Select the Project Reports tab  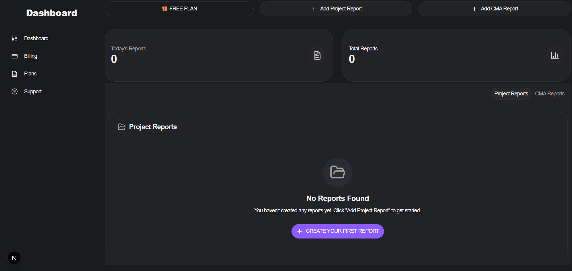tap(511, 94)
